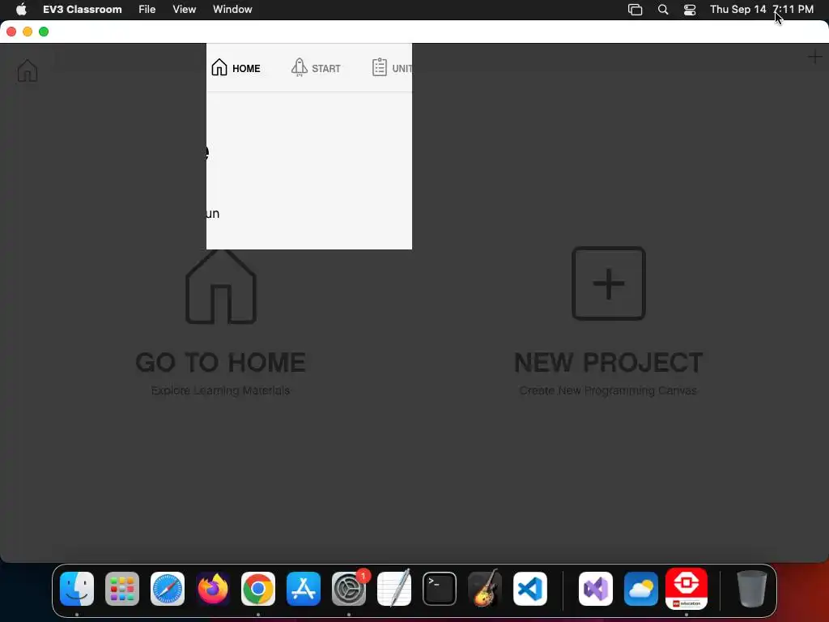The height and width of the screenshot is (622, 829).
Task: Click the GO TO HOME label
Action: pyautogui.click(x=220, y=363)
